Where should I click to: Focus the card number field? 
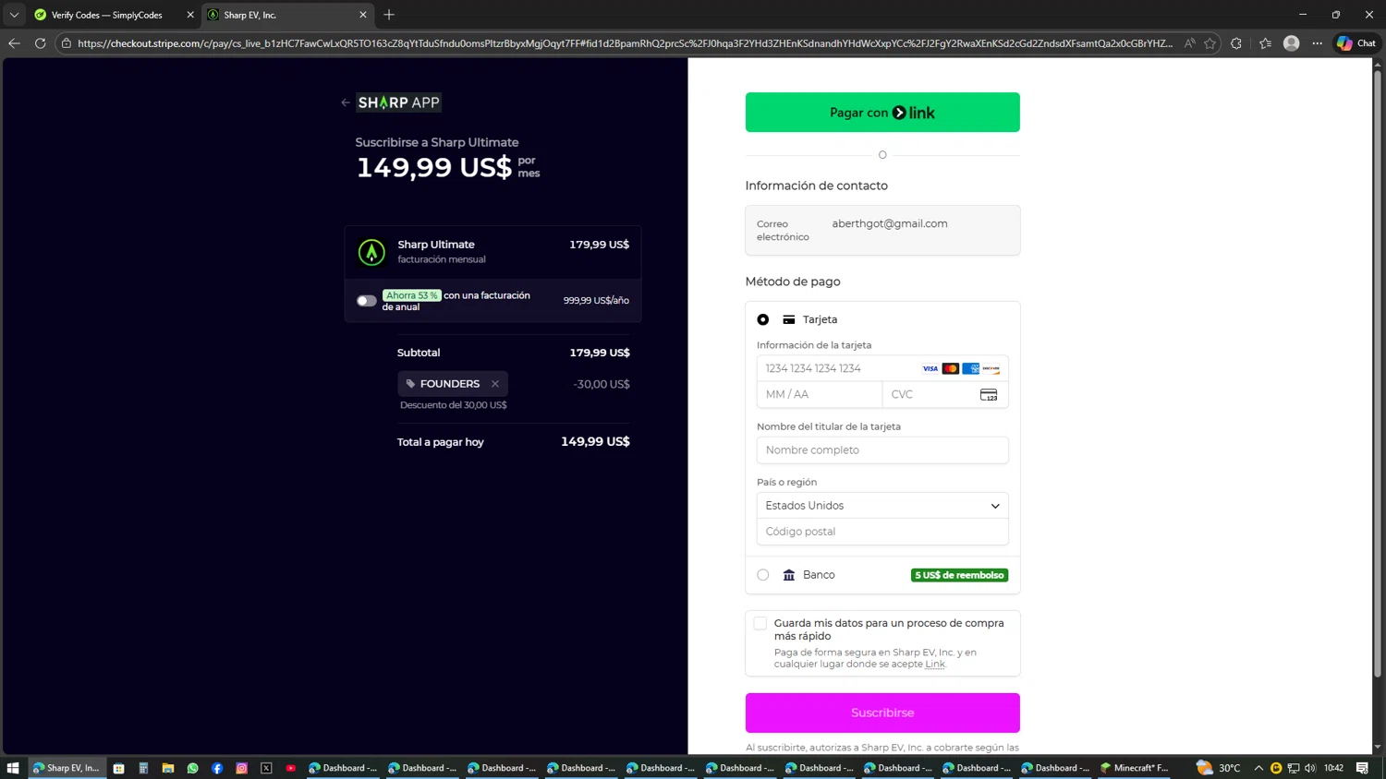click(882, 368)
